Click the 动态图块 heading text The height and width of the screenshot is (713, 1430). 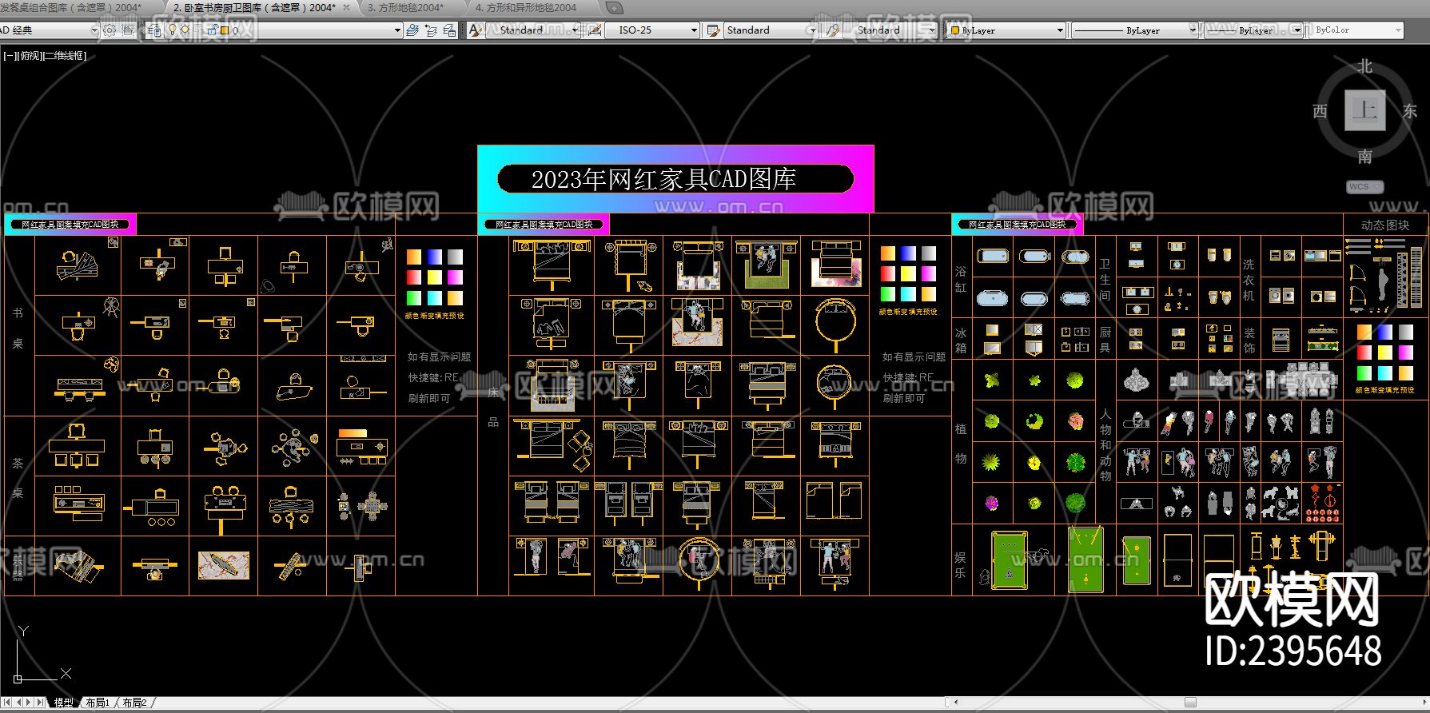tap(1385, 225)
